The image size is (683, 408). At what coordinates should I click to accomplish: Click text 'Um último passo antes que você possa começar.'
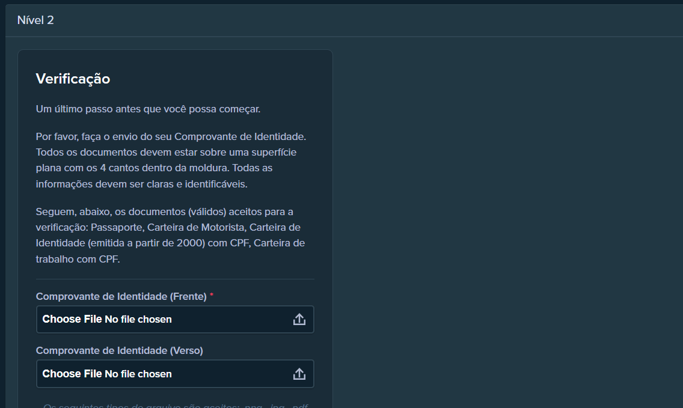pos(148,109)
